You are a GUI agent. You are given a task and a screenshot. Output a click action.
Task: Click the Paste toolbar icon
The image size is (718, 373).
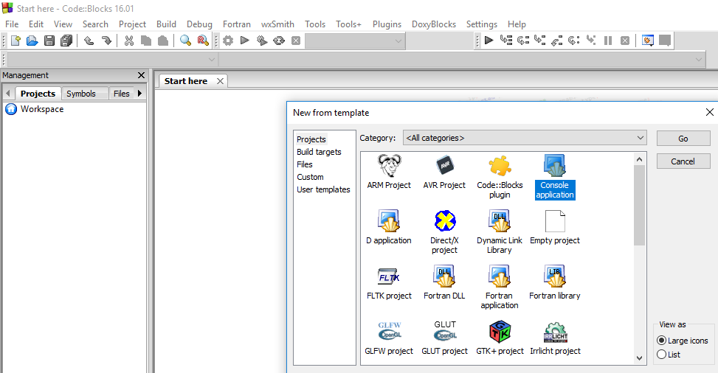coord(163,41)
